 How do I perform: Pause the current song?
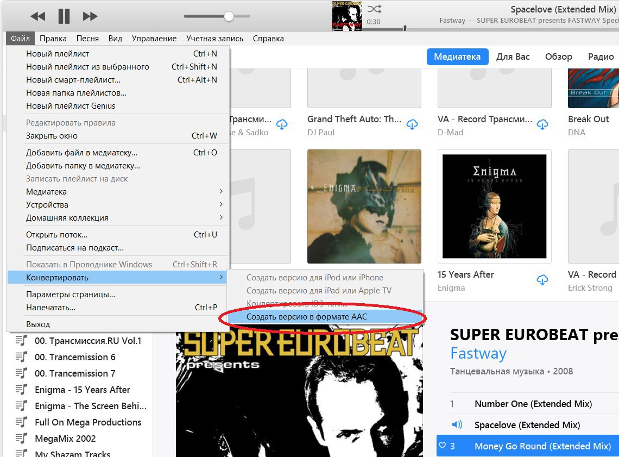[x=64, y=16]
